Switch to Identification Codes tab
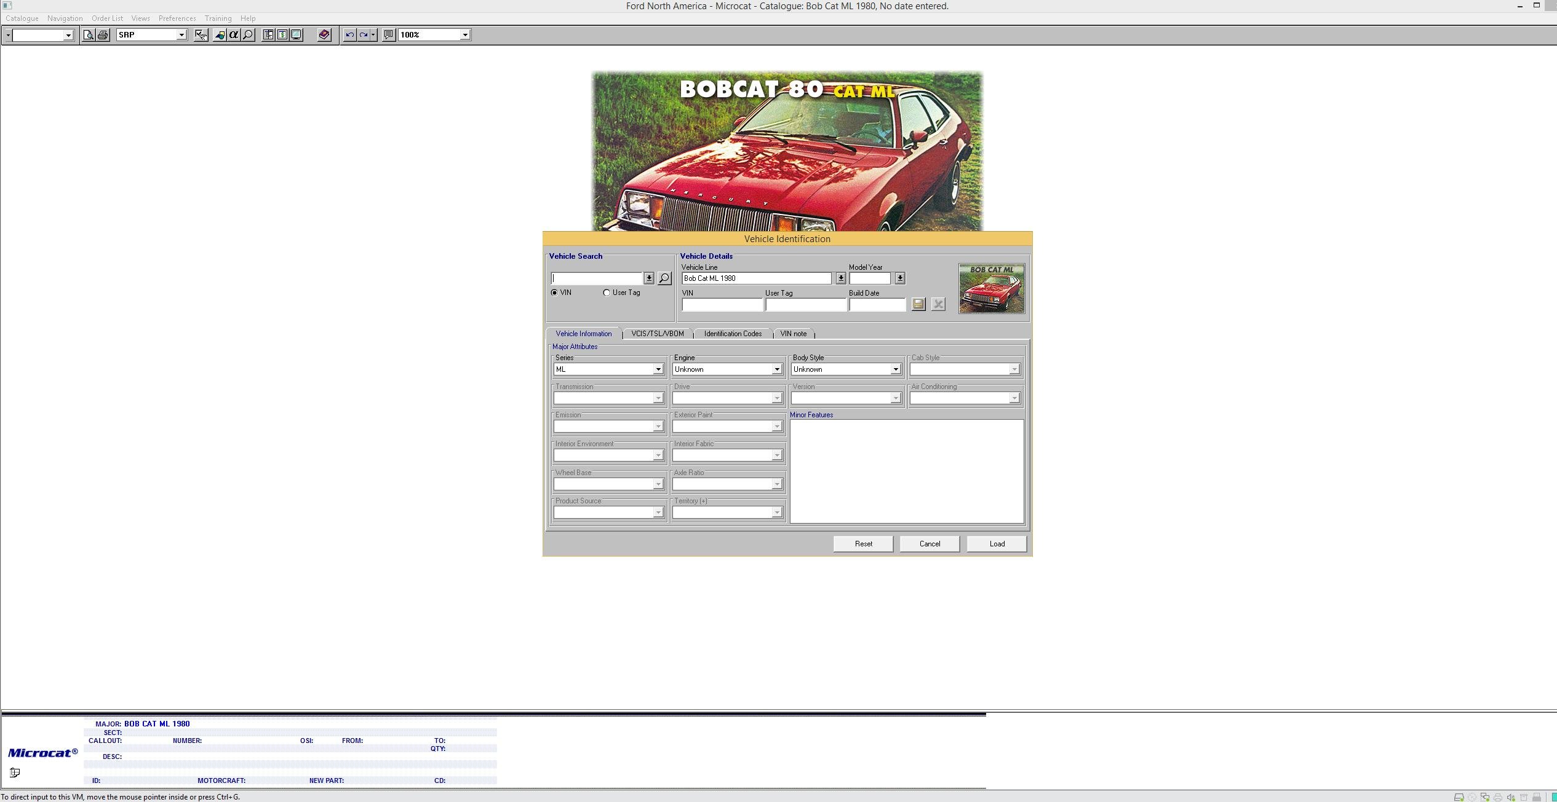Image resolution: width=1557 pixels, height=802 pixels. [x=733, y=334]
